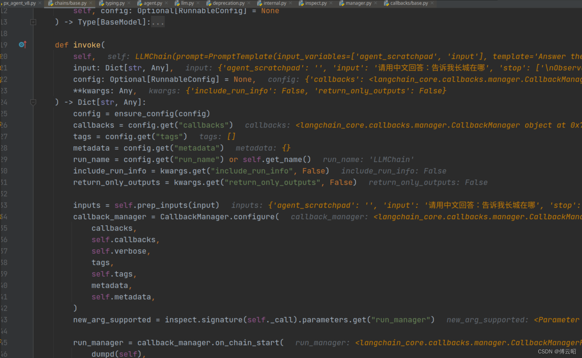Close the deprecation.py tab

(249, 3)
